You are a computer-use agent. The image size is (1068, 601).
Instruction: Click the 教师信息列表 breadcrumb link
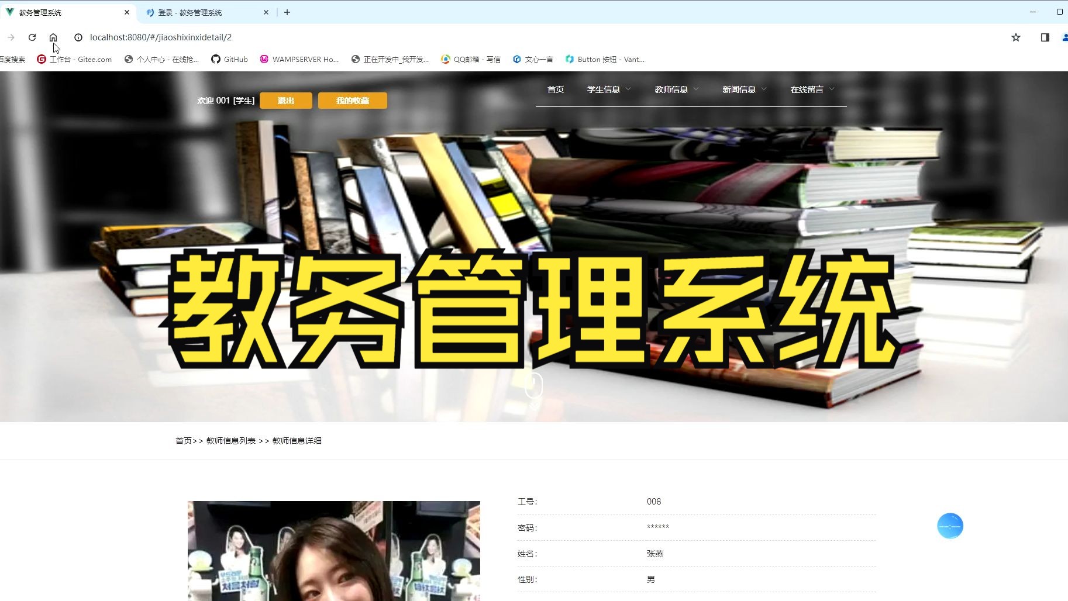pos(231,441)
